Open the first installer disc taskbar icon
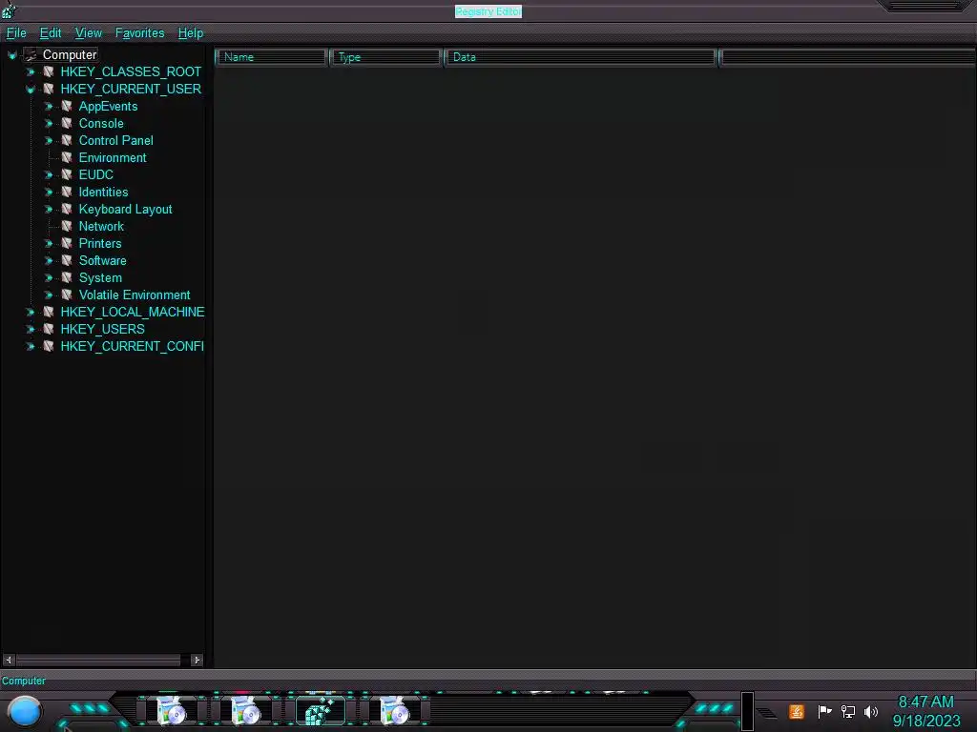977x732 pixels. coord(172,710)
